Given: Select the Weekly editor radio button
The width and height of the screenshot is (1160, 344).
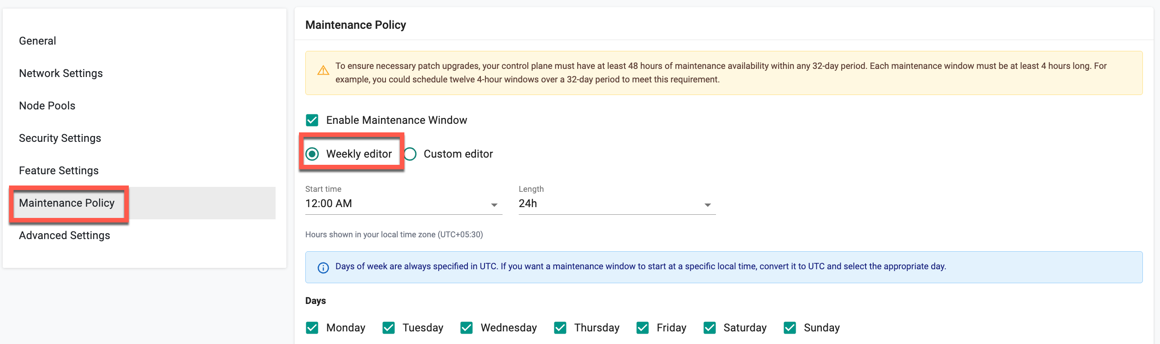Looking at the screenshot, I should pyautogui.click(x=312, y=154).
